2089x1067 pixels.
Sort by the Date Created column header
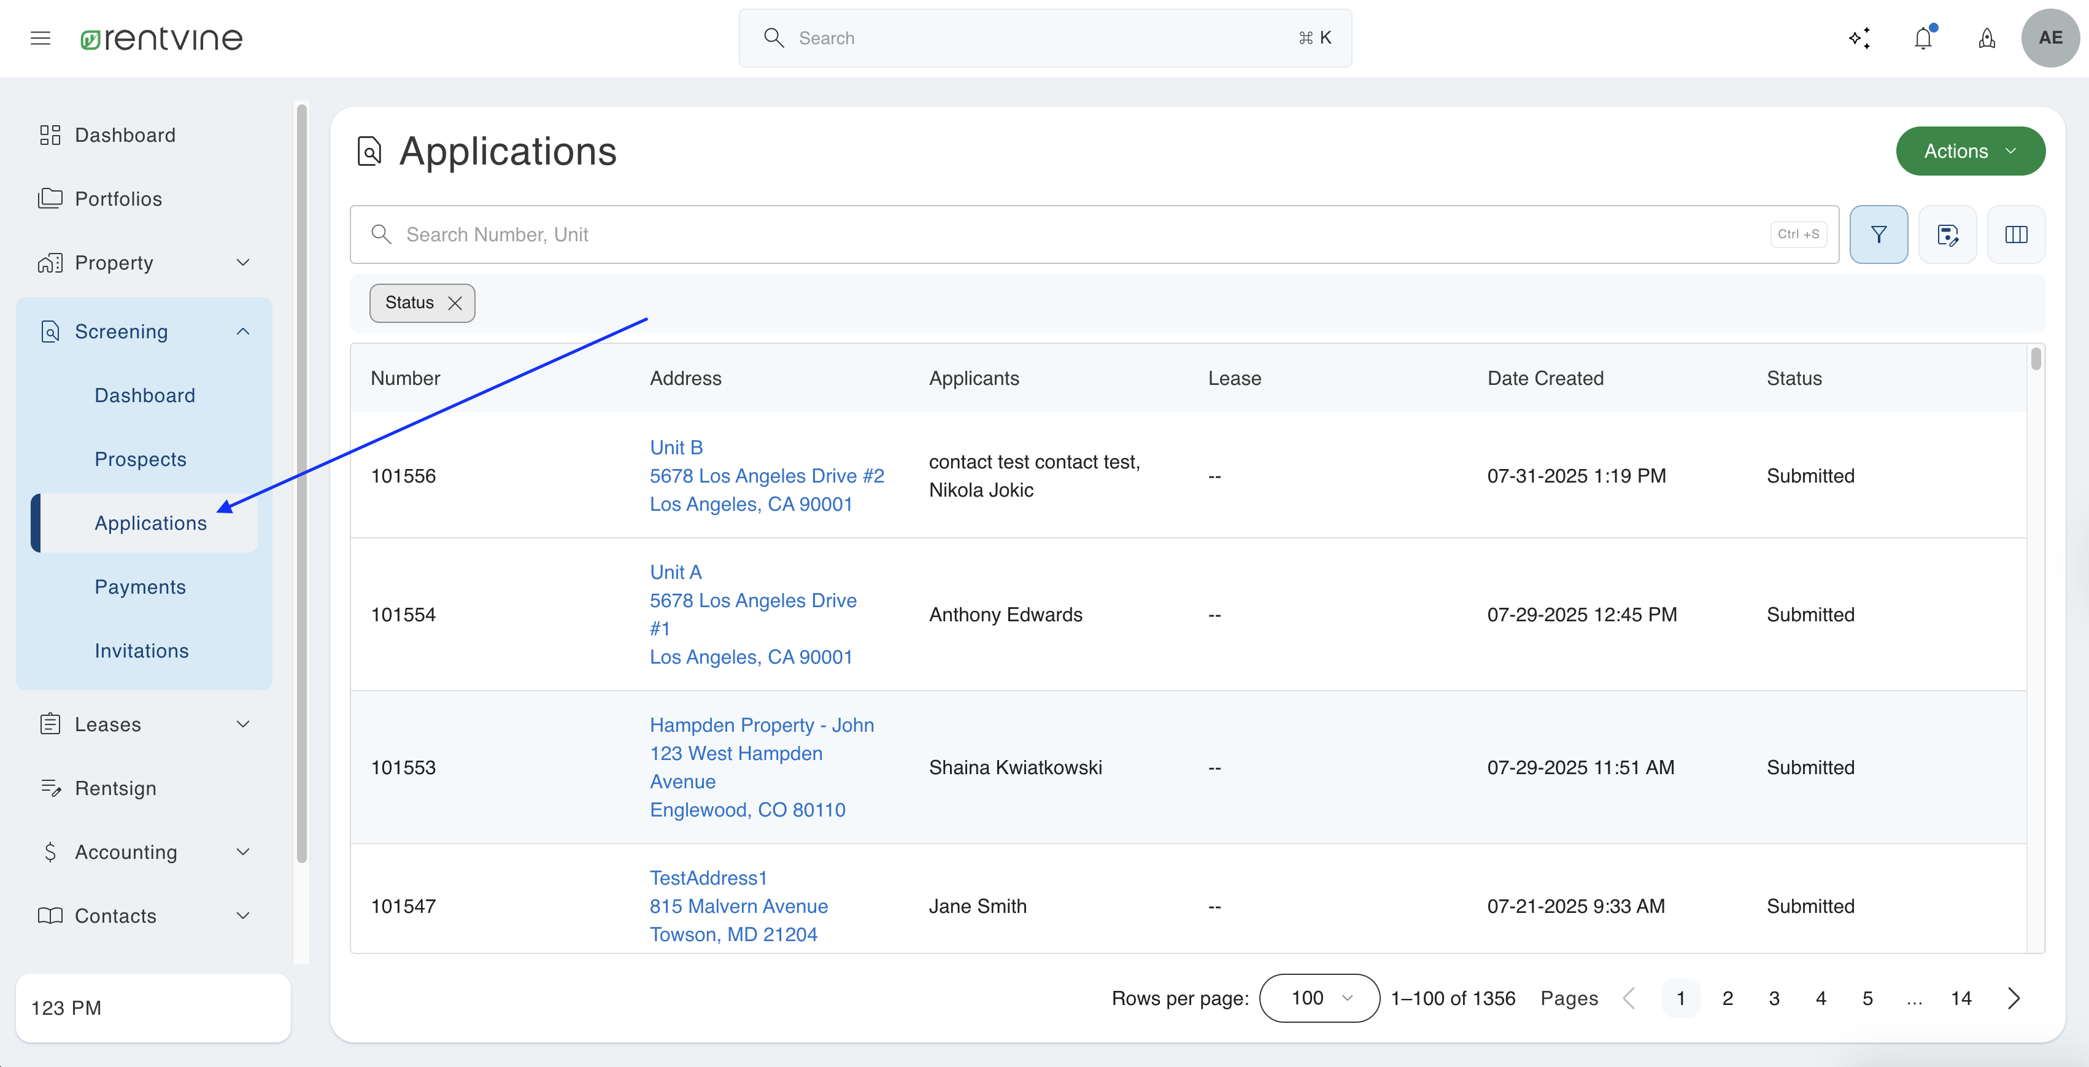click(1546, 378)
